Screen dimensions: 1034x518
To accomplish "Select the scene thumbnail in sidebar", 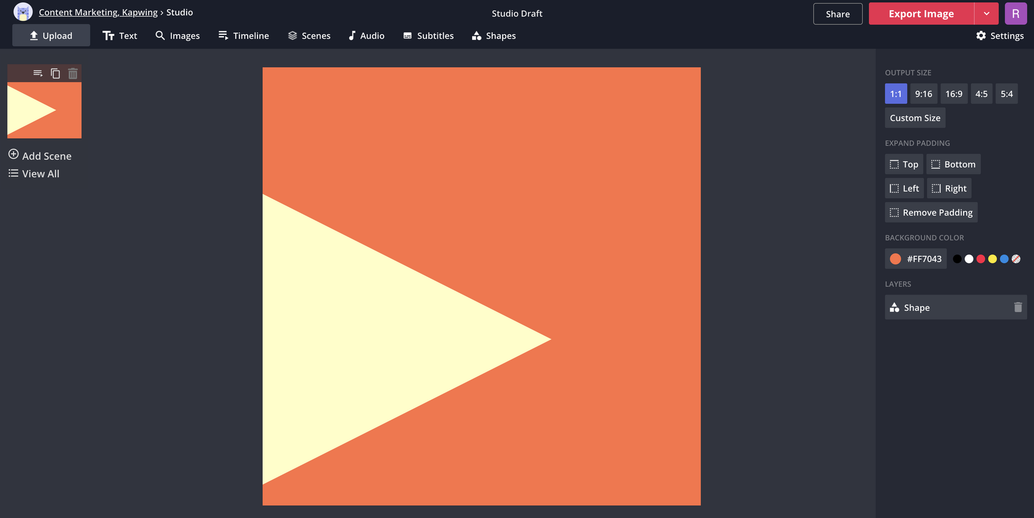I will [x=44, y=110].
